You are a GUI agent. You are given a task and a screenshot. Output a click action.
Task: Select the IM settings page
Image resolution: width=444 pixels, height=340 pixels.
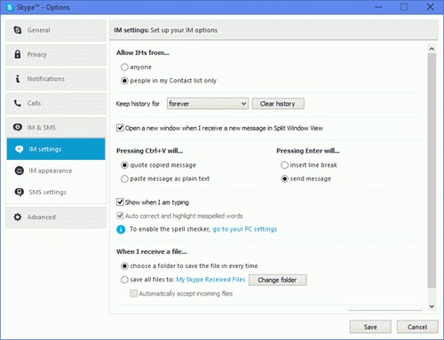[x=56, y=149]
